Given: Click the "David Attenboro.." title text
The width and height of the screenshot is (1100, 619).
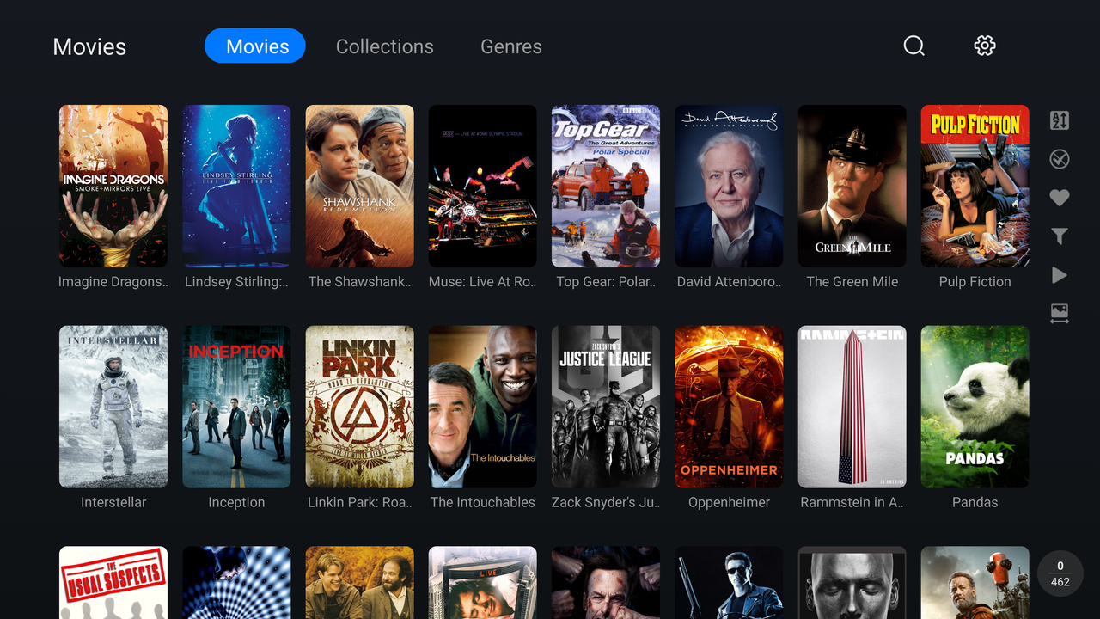Looking at the screenshot, I should pos(729,282).
